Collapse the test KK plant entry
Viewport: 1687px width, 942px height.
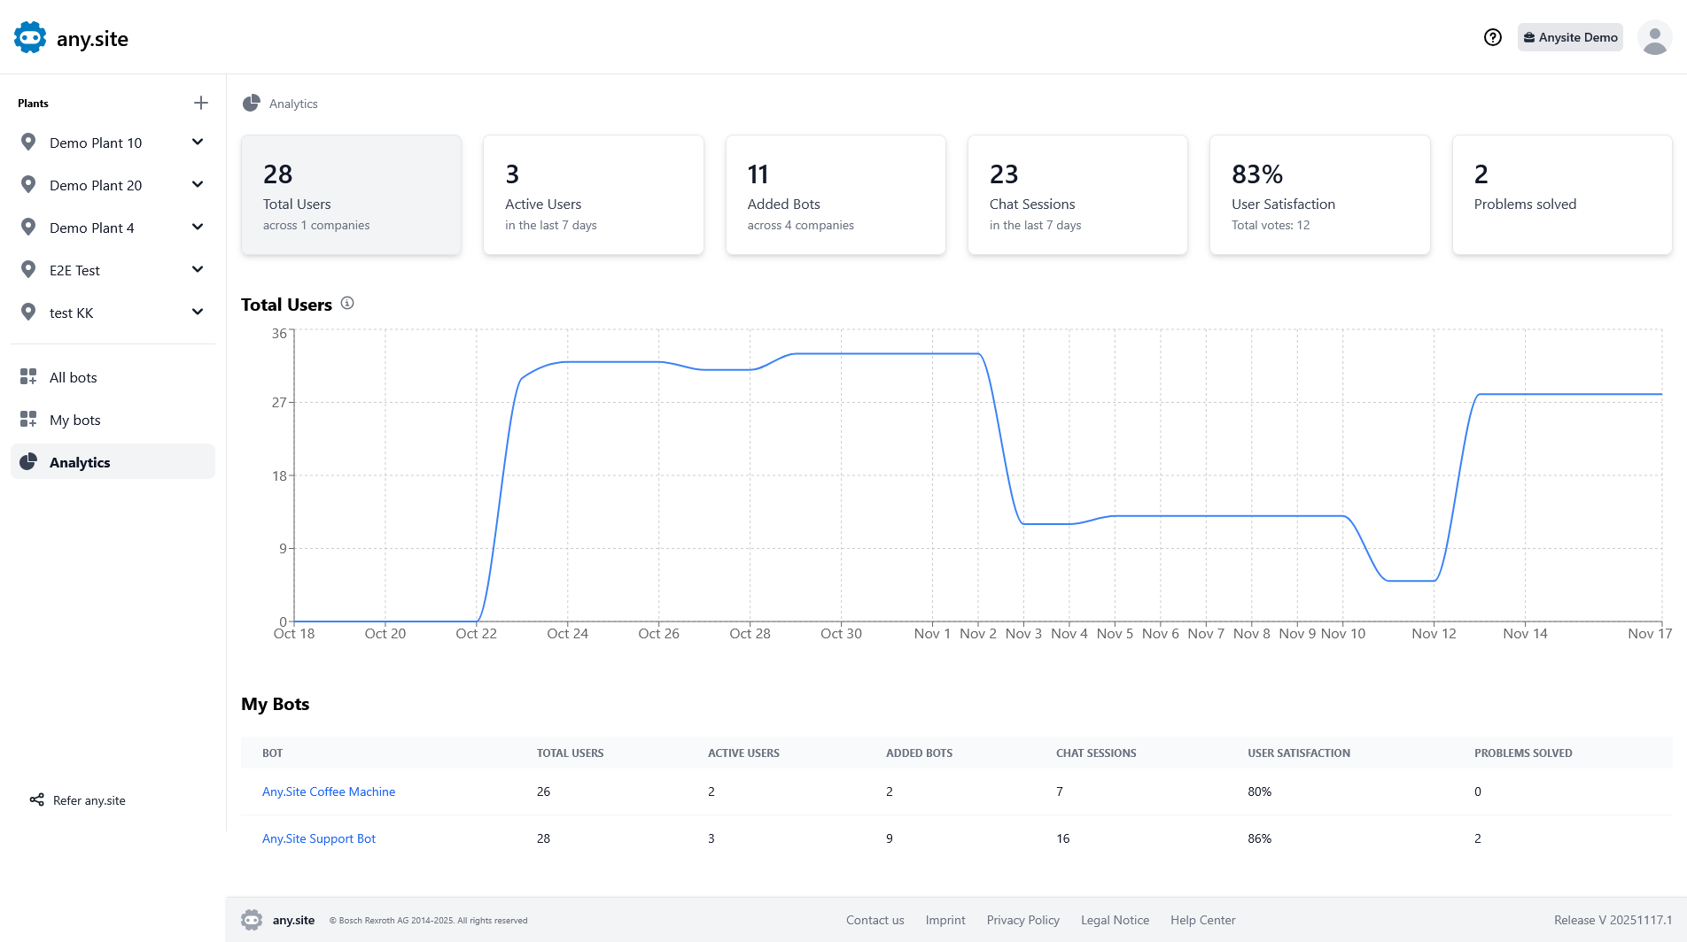point(197,312)
